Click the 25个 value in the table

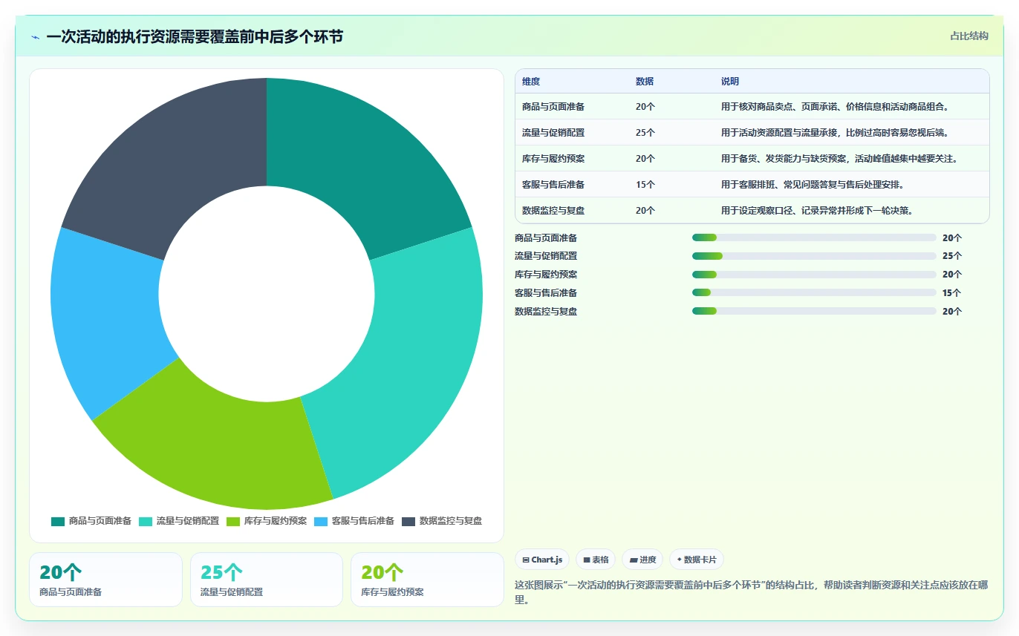[645, 133]
